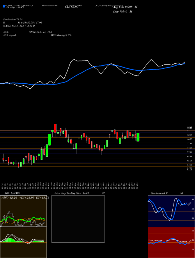195x258 pixels.
Task: Click the blue SMA legend square
Action: click(x=4, y=6)
